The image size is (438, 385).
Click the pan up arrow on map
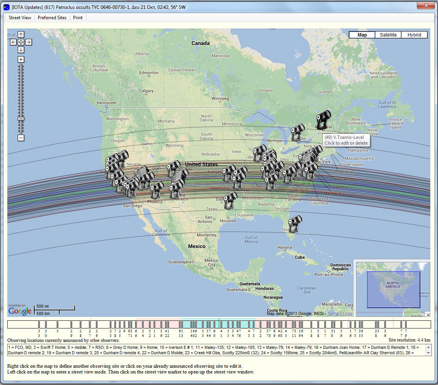[x=21, y=35]
